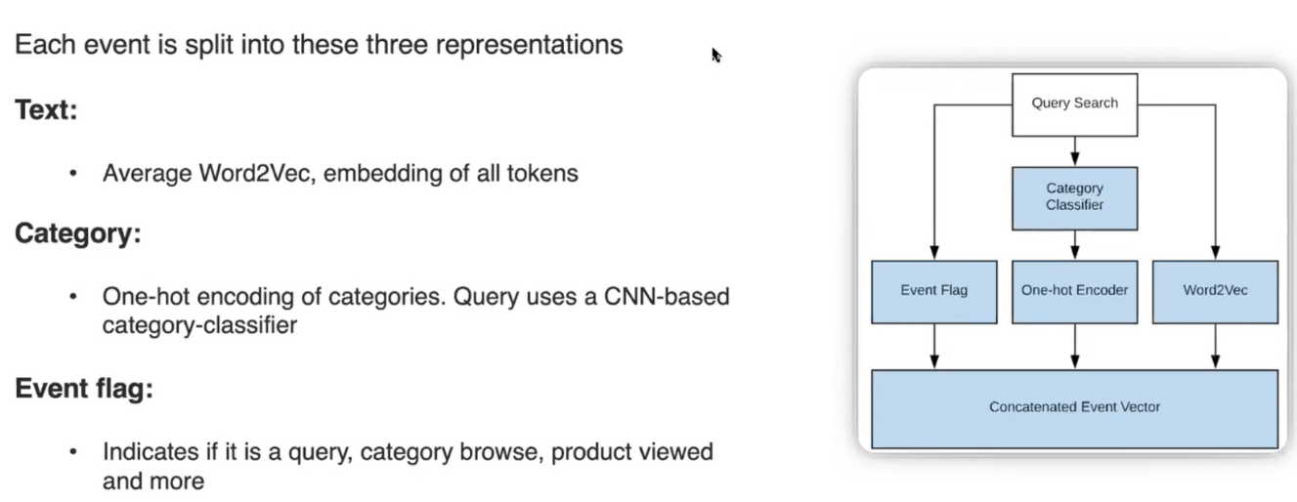Click the arrow below the Word2Vec box
The width and height of the screenshot is (1297, 502).
point(1215,346)
